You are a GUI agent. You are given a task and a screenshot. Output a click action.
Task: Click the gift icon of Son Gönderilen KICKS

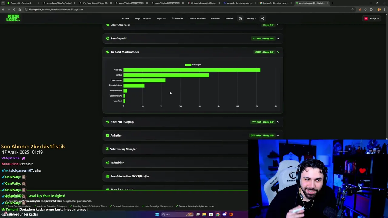click(108, 176)
